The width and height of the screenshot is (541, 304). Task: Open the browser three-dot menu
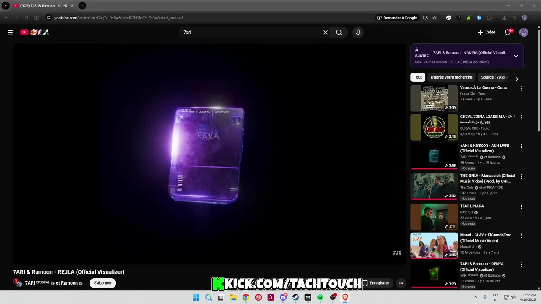[x=535, y=18]
